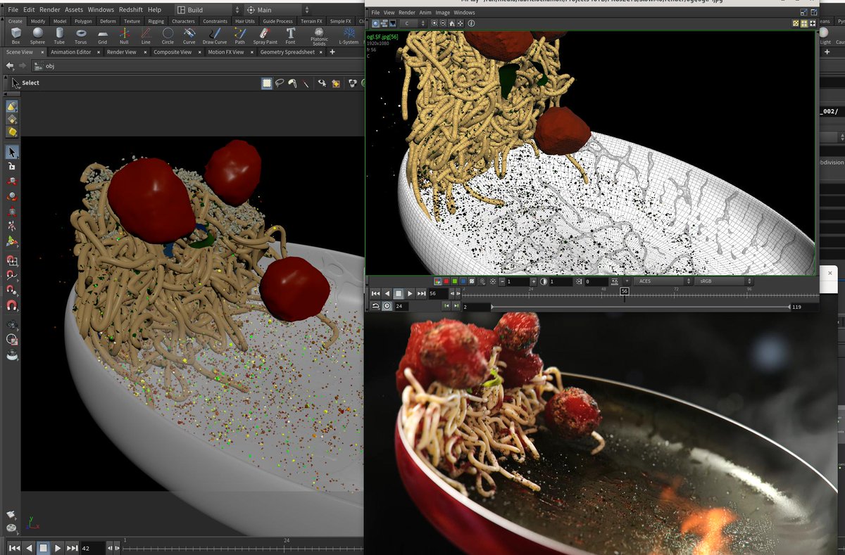Toggle full color channel display in MPlay

tap(437, 281)
